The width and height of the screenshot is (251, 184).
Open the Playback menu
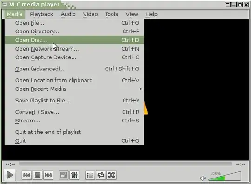pyautogui.click(x=41, y=14)
